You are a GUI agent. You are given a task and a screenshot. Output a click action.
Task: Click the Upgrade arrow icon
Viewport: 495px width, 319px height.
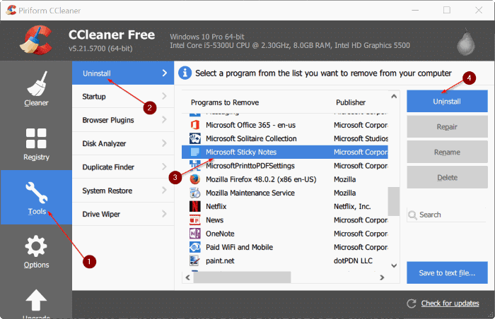[x=36, y=300]
